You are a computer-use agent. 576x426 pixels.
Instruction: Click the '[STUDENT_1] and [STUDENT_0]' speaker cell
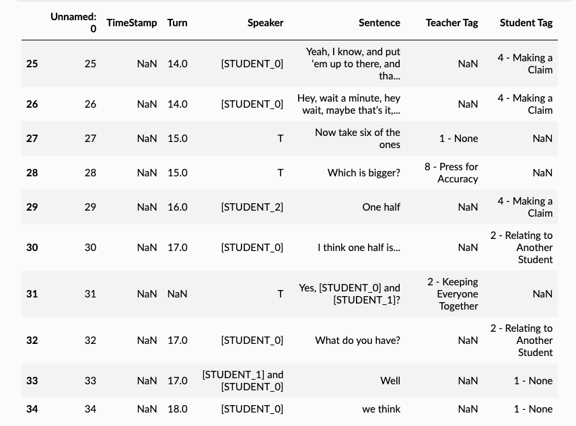tap(243, 381)
